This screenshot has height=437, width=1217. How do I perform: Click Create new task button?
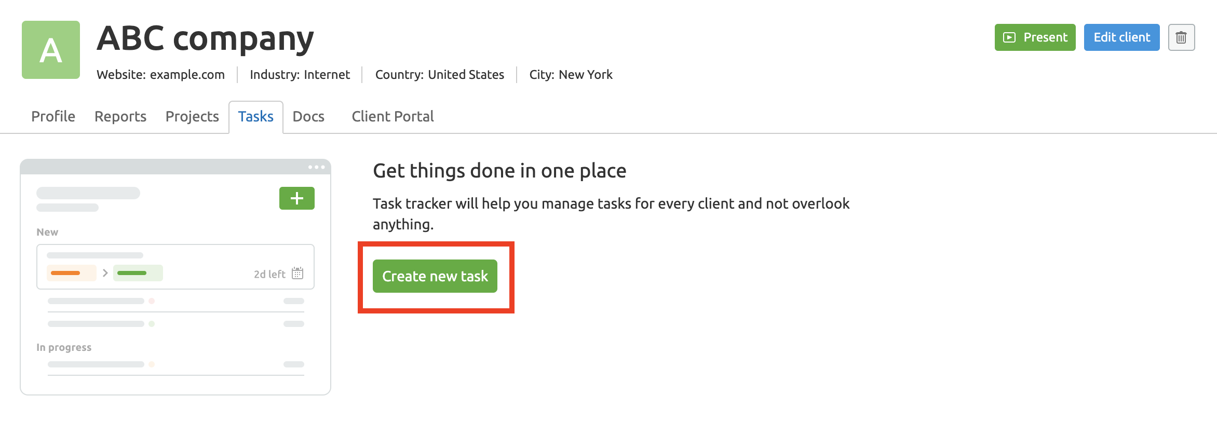[x=435, y=276]
